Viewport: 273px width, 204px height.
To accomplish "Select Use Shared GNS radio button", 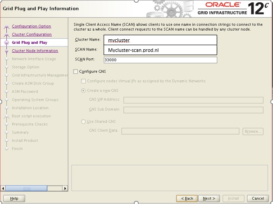I will 83,121.
